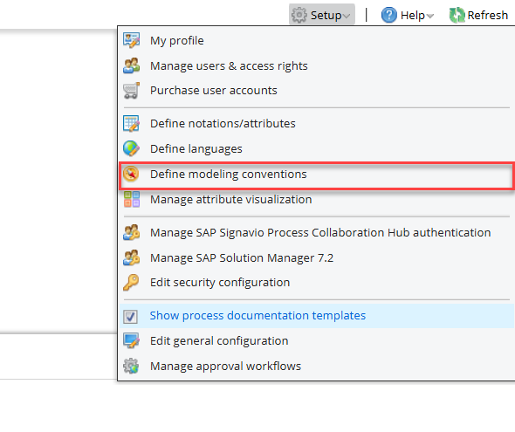Collapse the Setup dropdown menu

pyautogui.click(x=322, y=15)
